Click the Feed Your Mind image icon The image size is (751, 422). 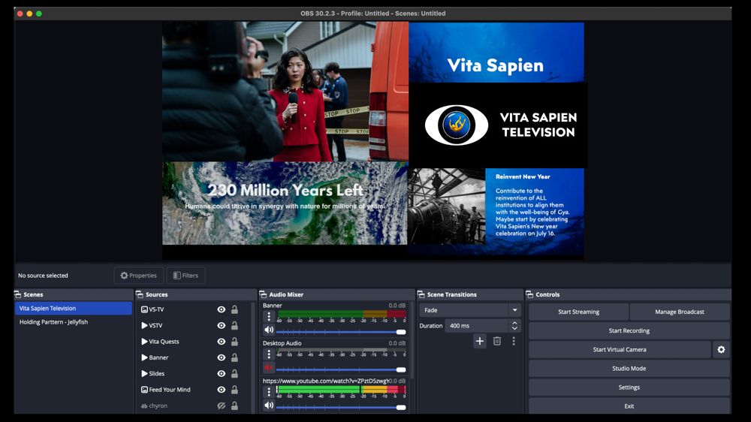144,390
